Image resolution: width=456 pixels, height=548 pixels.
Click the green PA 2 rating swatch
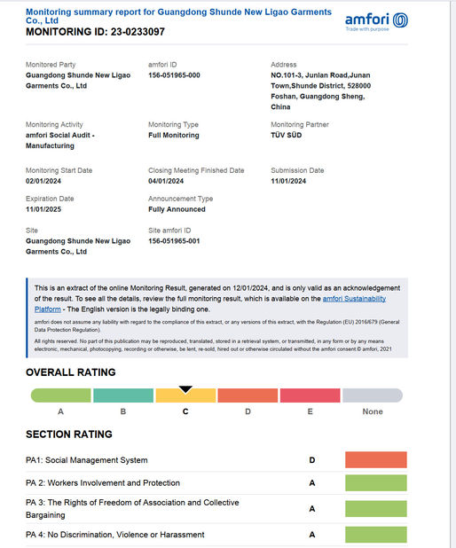pyautogui.click(x=376, y=482)
